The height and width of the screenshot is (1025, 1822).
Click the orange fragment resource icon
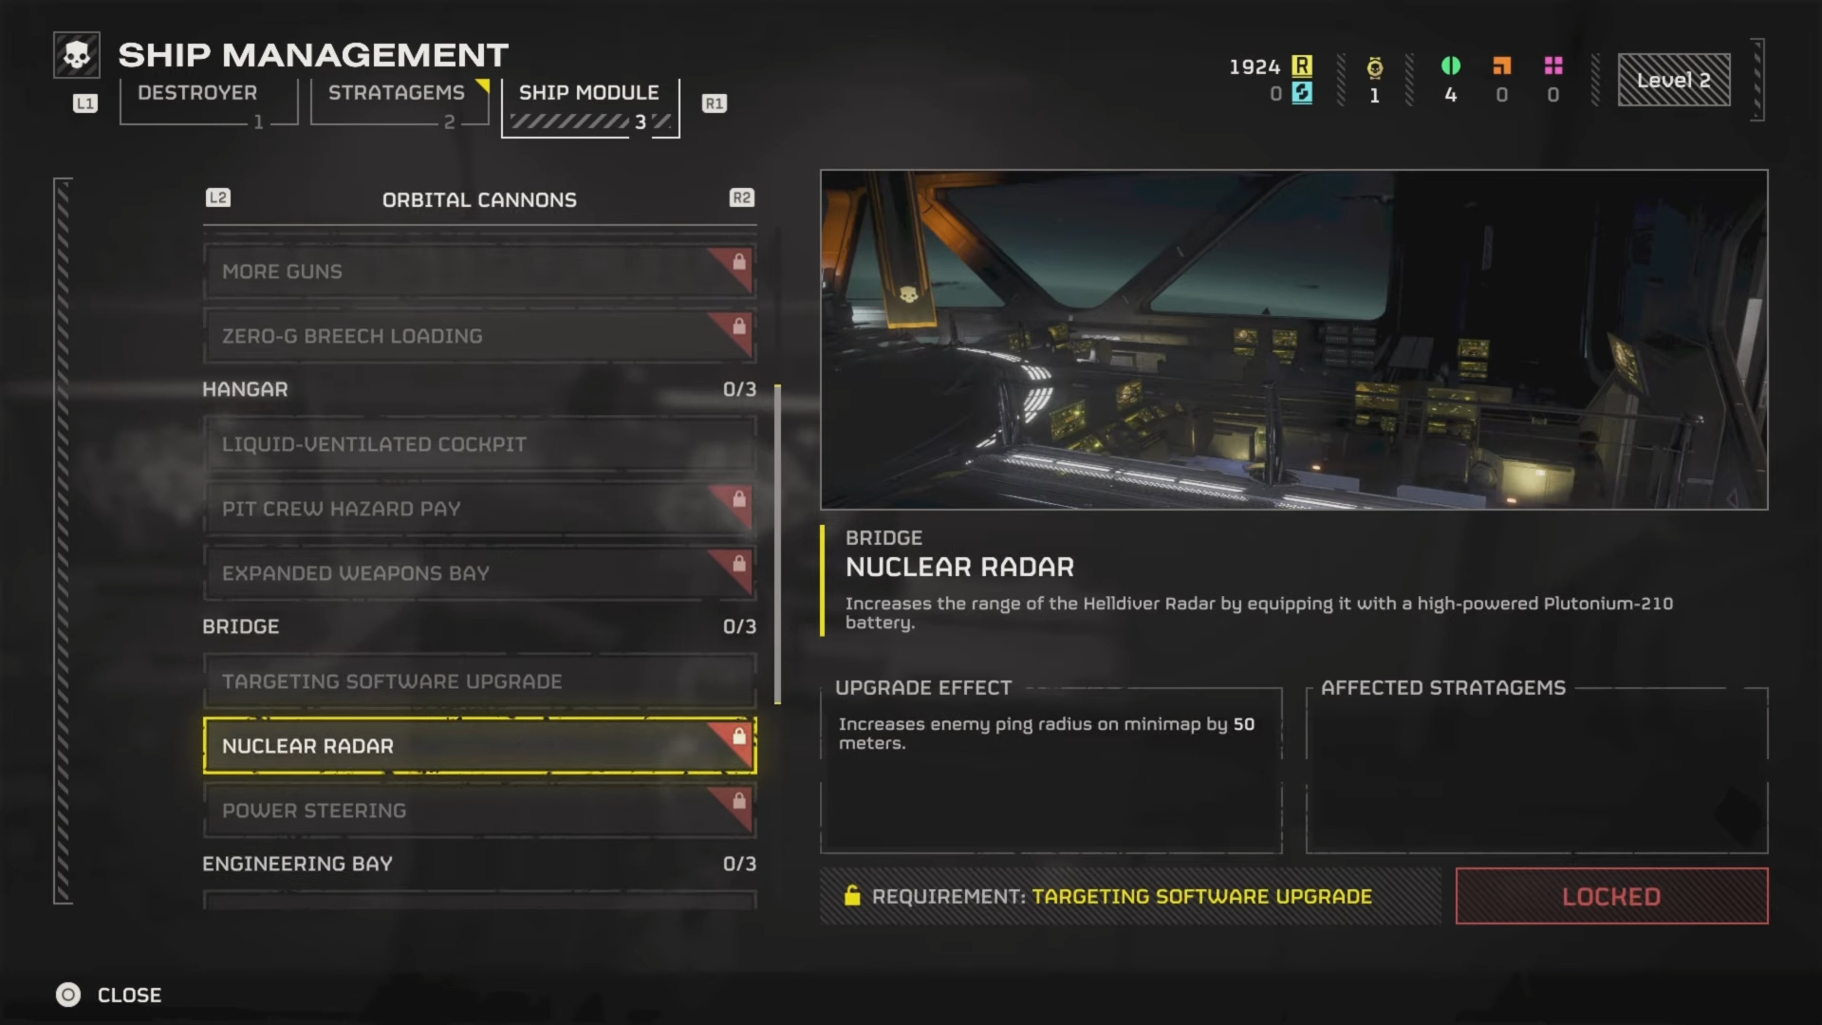1501,66
